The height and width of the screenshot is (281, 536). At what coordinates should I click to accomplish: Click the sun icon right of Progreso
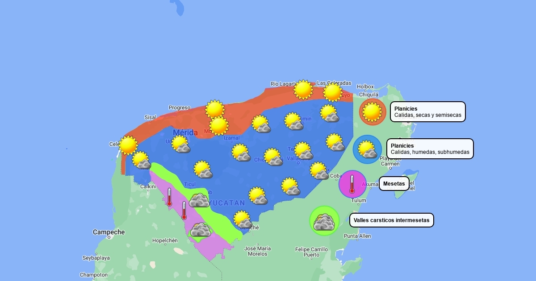click(215, 109)
